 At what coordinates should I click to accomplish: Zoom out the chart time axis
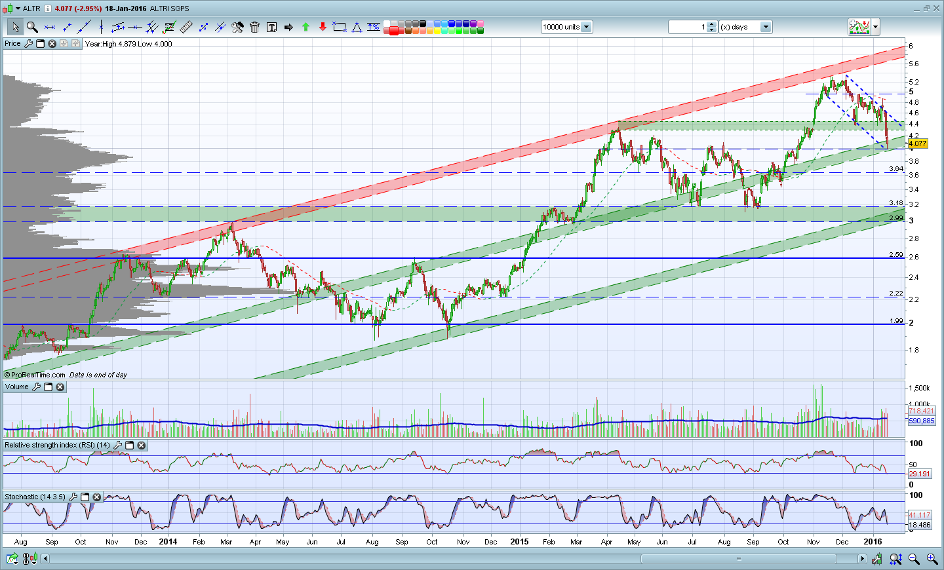914,559
